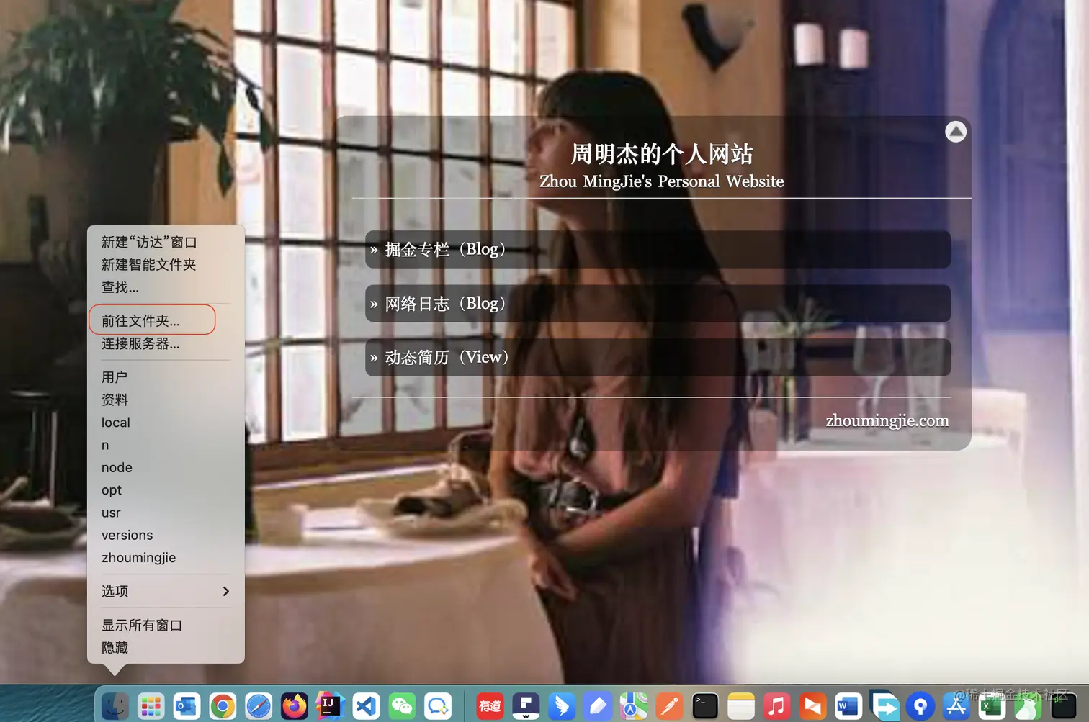Open Firefox from the Dock
This screenshot has width=1089, height=722.
click(294, 706)
